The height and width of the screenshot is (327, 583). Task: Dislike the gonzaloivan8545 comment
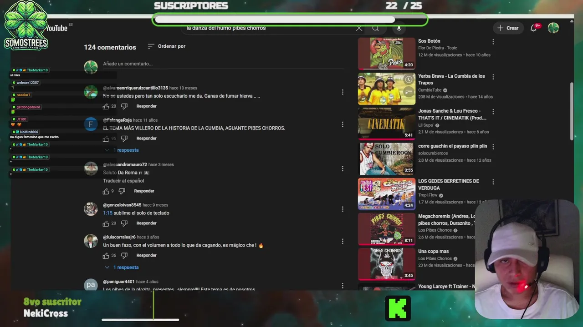point(124,223)
